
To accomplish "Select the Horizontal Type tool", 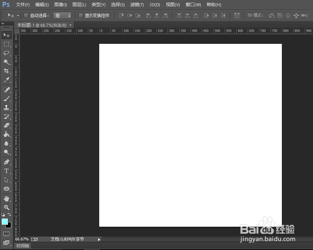I will (x=6, y=171).
